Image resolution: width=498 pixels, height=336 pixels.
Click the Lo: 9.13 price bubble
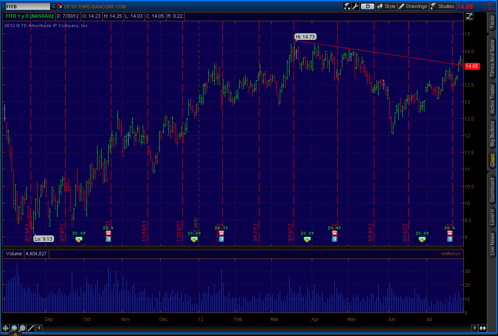(x=44, y=239)
